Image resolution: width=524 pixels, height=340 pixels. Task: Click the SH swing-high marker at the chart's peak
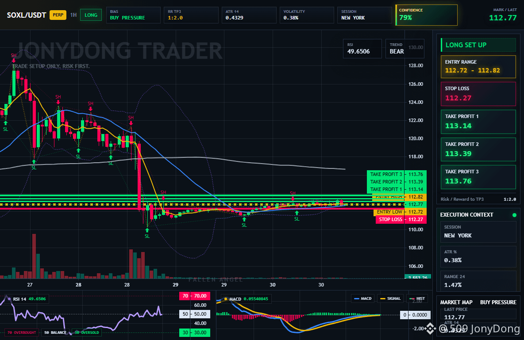pyautogui.click(x=13, y=57)
